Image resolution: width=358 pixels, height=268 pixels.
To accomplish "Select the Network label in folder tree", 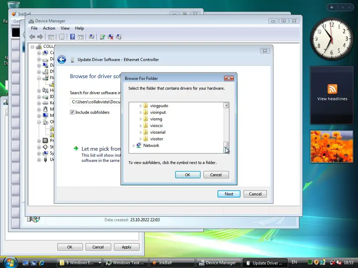I will click(151, 146).
